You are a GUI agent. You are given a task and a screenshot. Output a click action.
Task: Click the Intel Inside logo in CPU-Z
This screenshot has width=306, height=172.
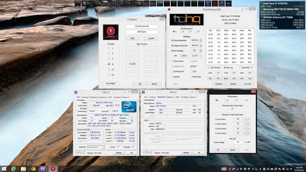pyautogui.click(x=129, y=107)
